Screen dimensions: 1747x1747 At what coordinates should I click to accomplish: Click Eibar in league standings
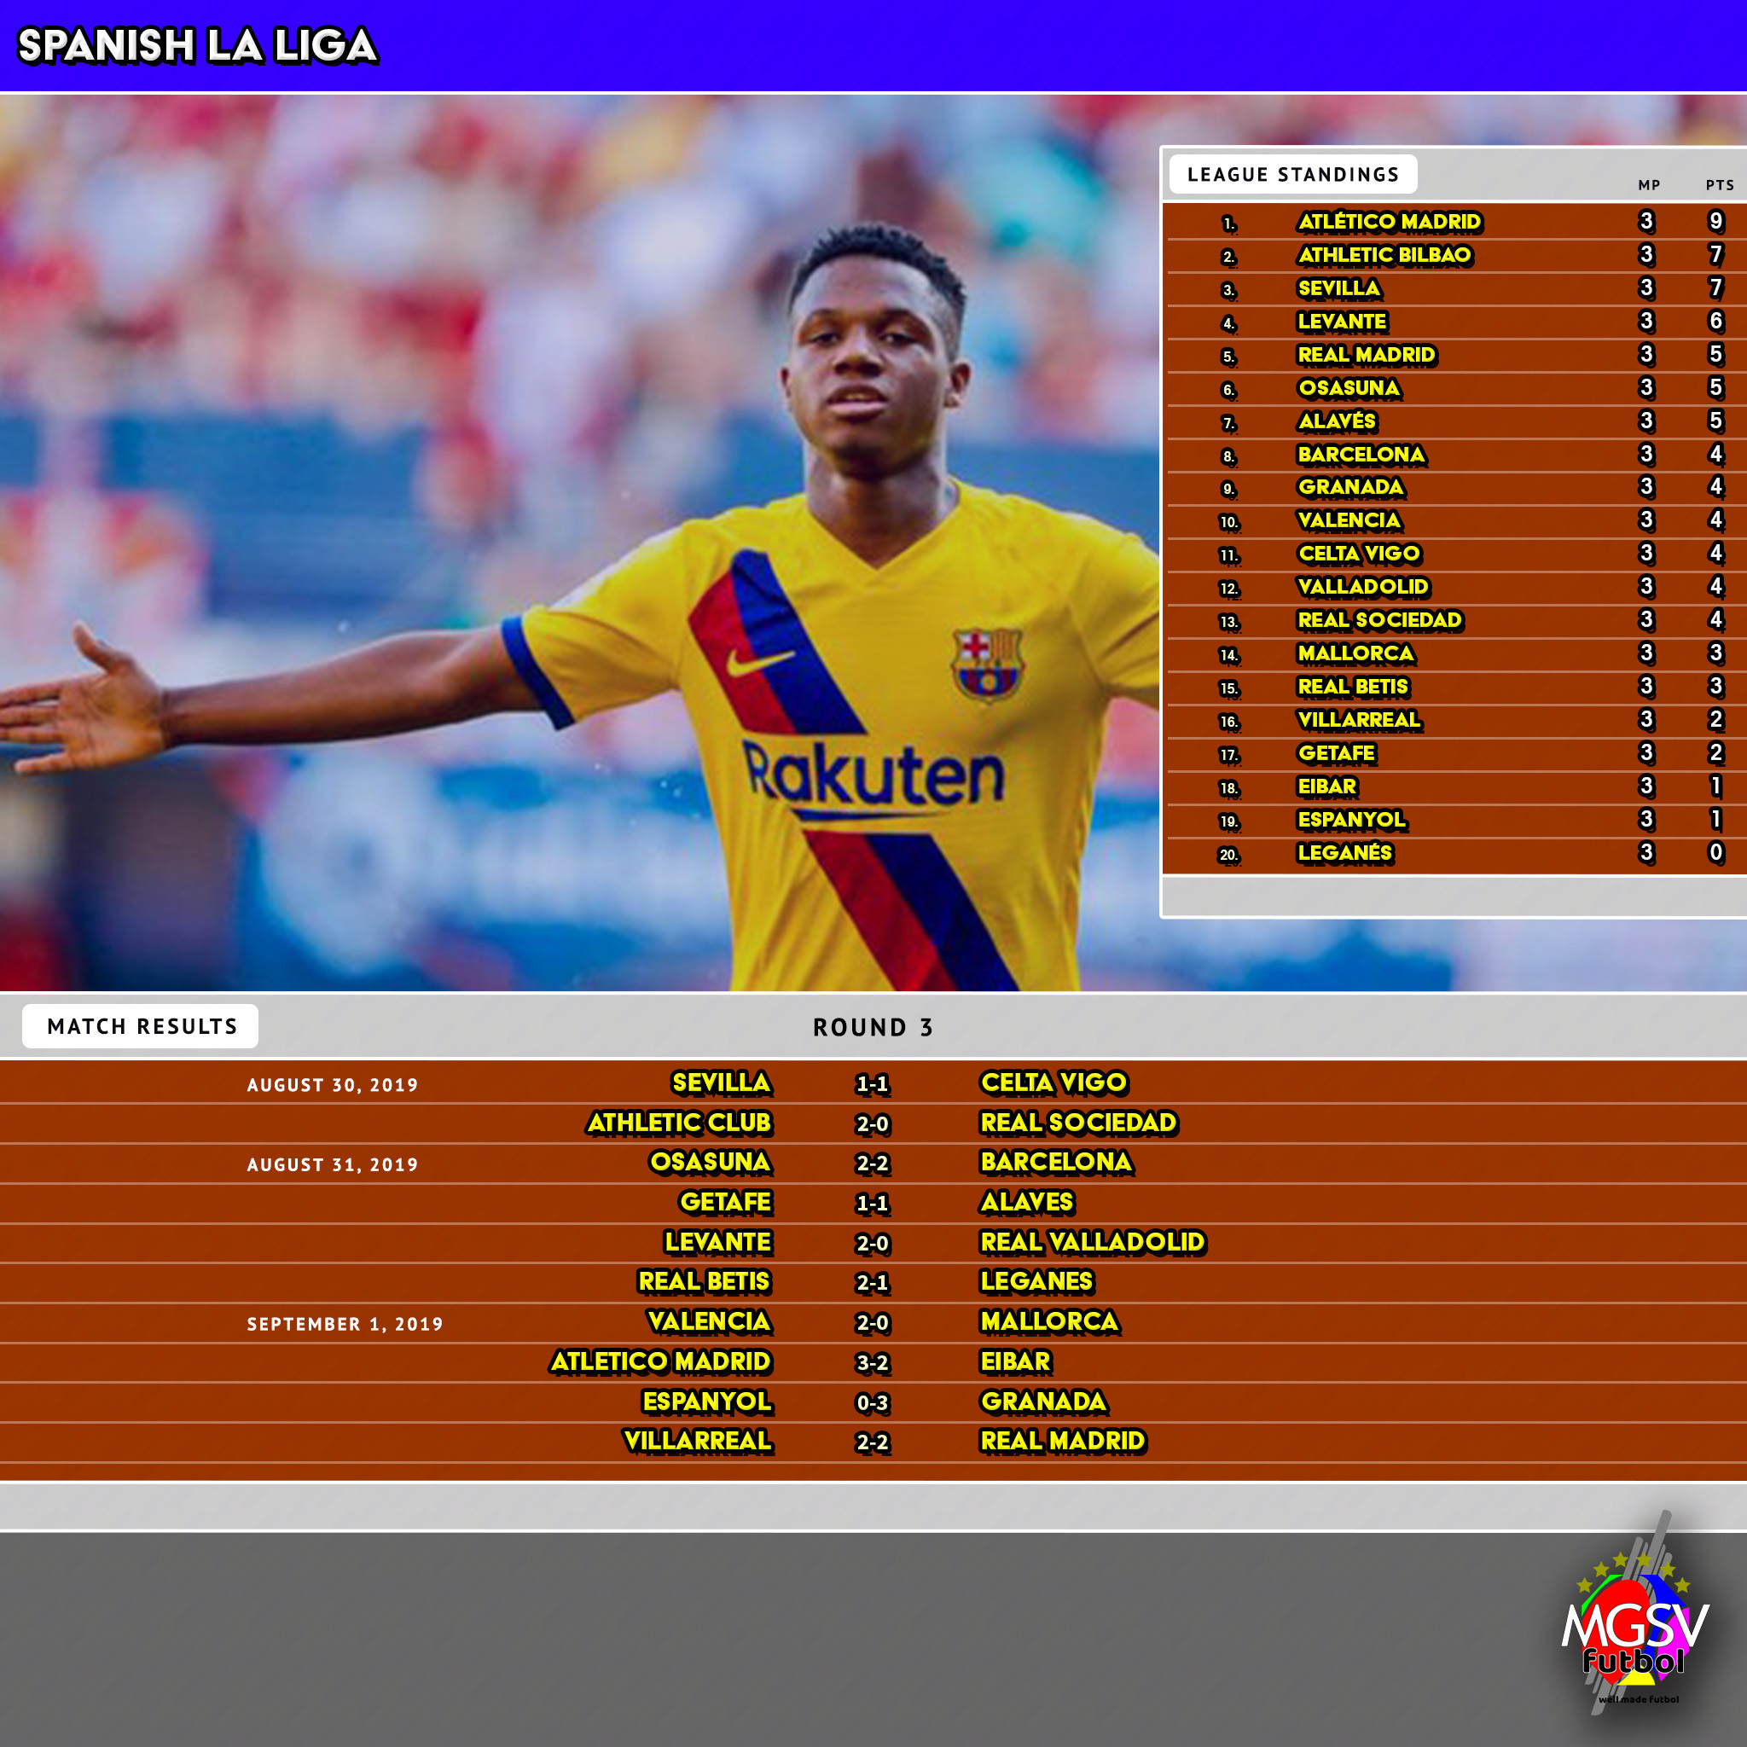pyautogui.click(x=1327, y=786)
